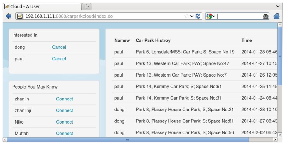Click the browser back arrow button
The image size is (285, 145).
(8, 16)
